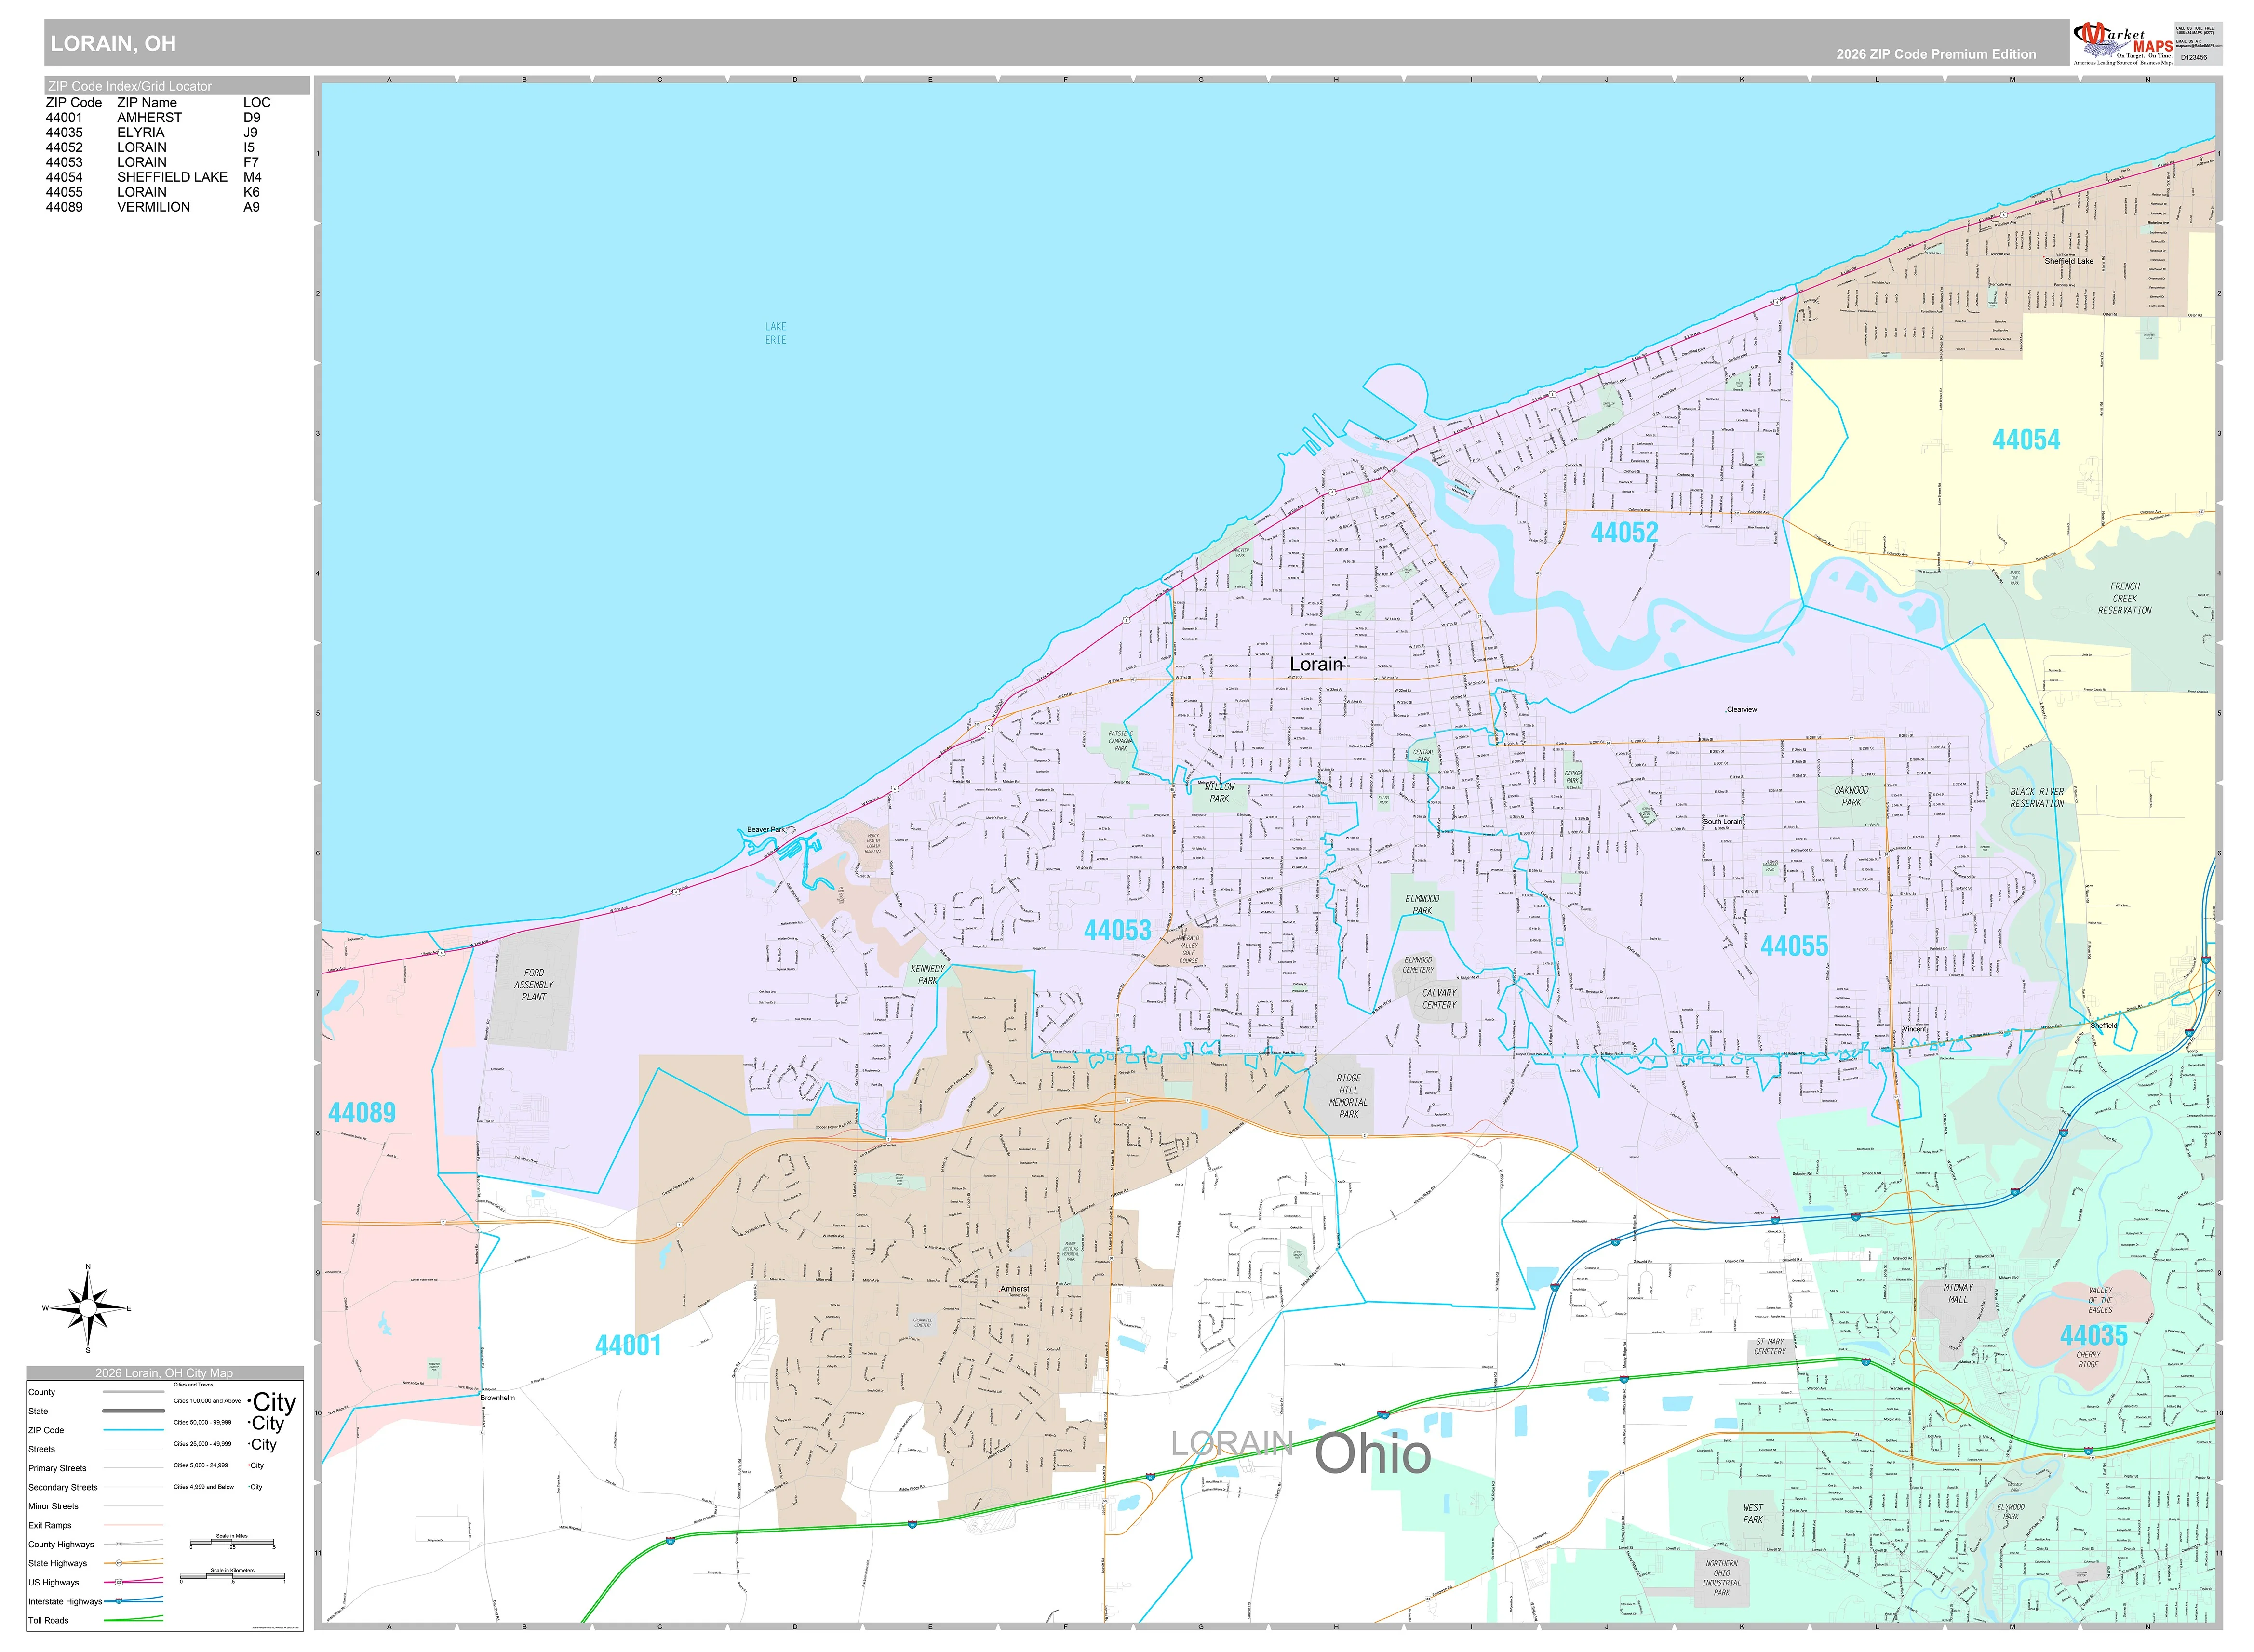The image size is (2254, 1652).
Task: Click the FORD ASSEMBLY PLANT label
Action: (x=534, y=985)
